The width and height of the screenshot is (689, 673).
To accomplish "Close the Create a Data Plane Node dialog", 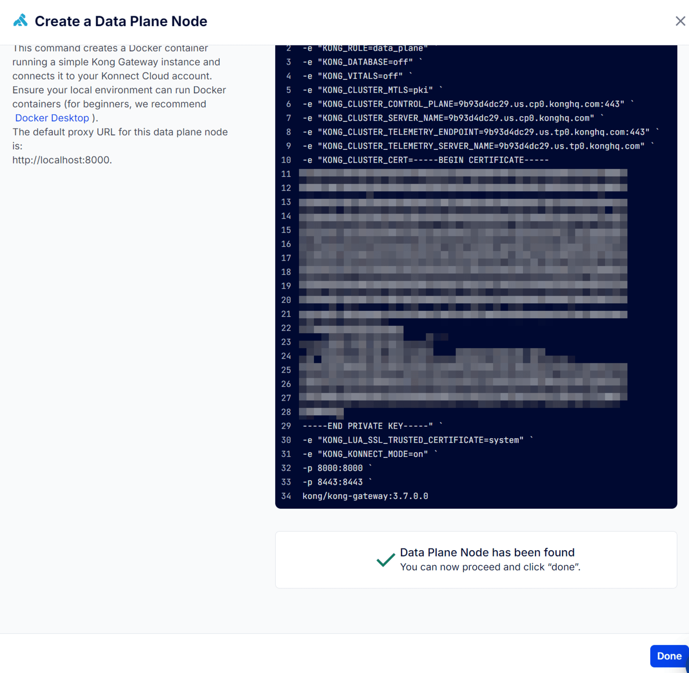I will 680,21.
